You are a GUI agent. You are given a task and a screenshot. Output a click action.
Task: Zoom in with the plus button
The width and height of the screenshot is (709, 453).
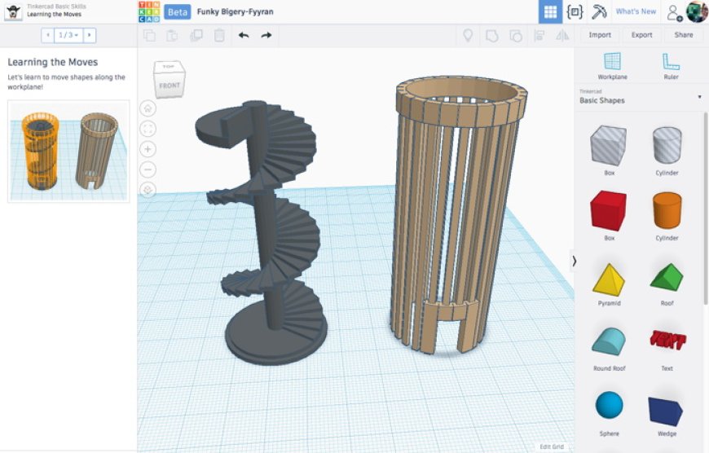(x=148, y=149)
